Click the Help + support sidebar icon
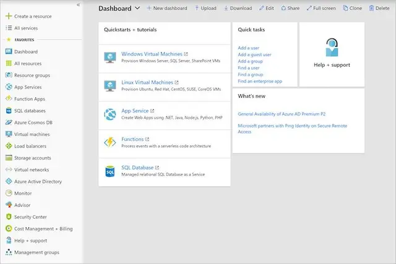The height and width of the screenshot is (264, 396). (9, 241)
